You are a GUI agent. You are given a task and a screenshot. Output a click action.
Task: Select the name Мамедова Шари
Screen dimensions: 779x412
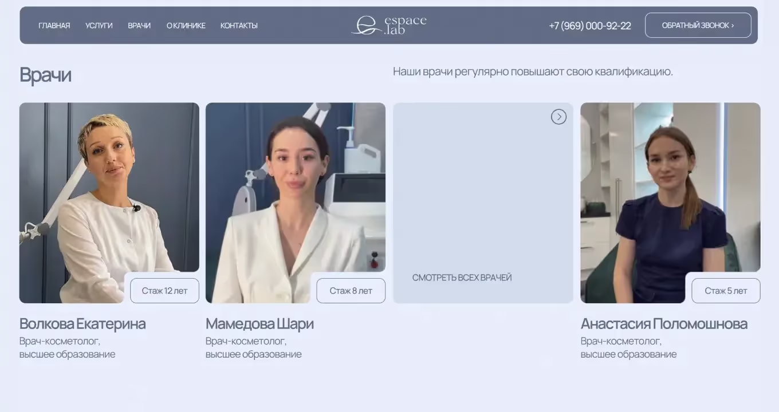tap(259, 324)
